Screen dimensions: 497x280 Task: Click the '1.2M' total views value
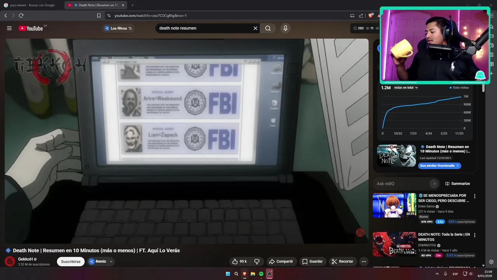[x=386, y=88]
